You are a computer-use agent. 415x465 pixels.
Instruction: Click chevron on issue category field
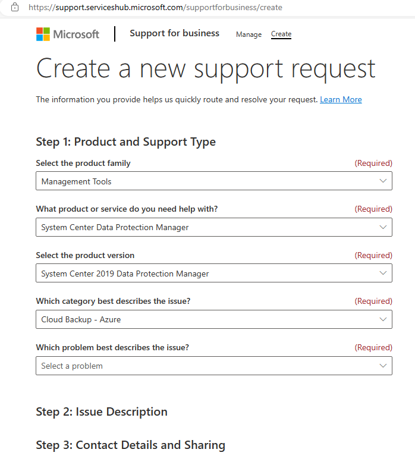383,319
